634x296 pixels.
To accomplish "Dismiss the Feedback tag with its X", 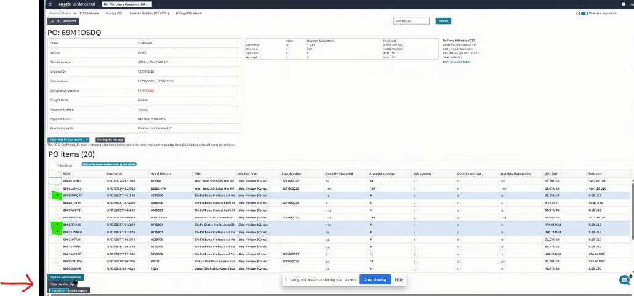I will click(66, 290).
